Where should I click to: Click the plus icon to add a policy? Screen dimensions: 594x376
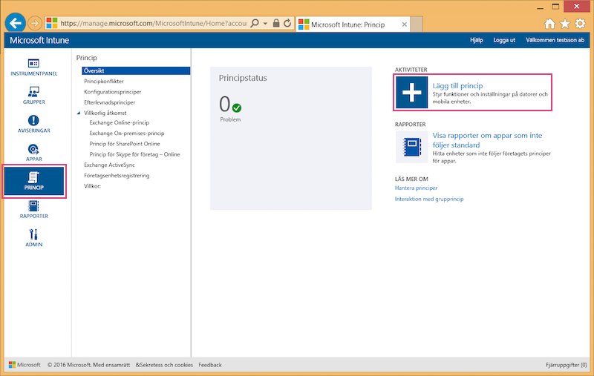[412, 92]
